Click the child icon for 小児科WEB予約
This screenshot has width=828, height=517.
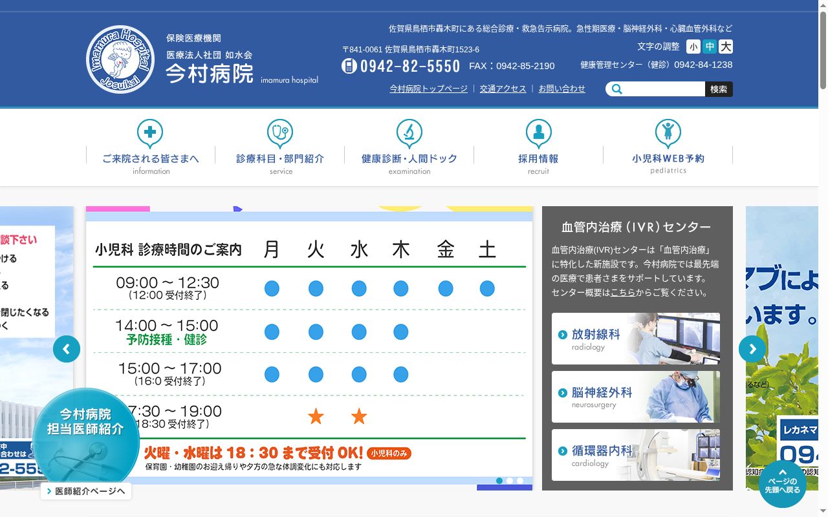668,133
